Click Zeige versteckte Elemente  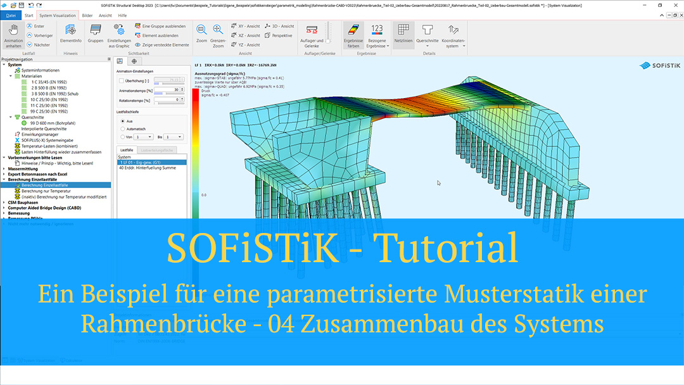tap(161, 45)
